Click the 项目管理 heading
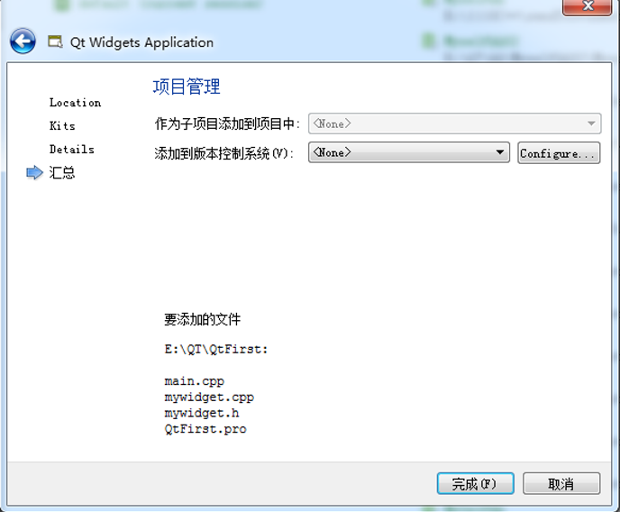Viewport: 620px width, 512px height. coord(187,87)
